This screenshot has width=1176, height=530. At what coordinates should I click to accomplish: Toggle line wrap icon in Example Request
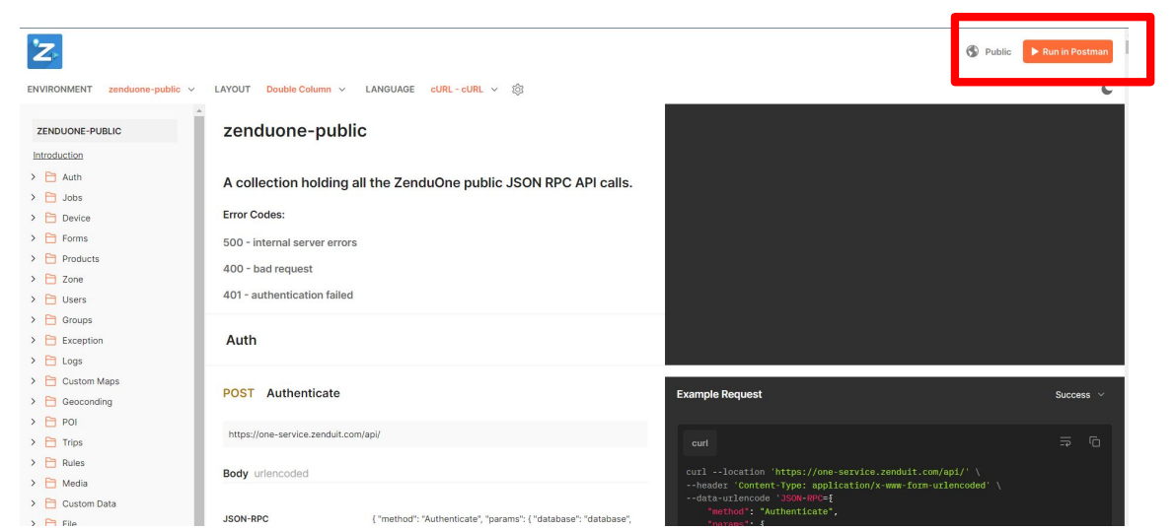(1066, 441)
